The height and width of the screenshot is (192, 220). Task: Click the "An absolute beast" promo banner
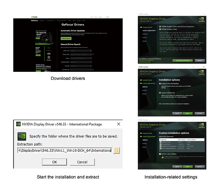(44, 37)
